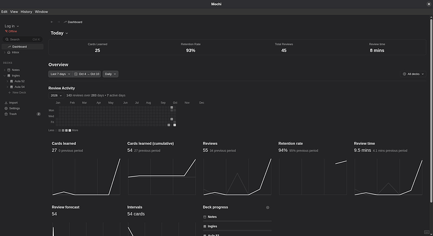
Task: Open the 2026 year dropdown
Action: (56, 95)
